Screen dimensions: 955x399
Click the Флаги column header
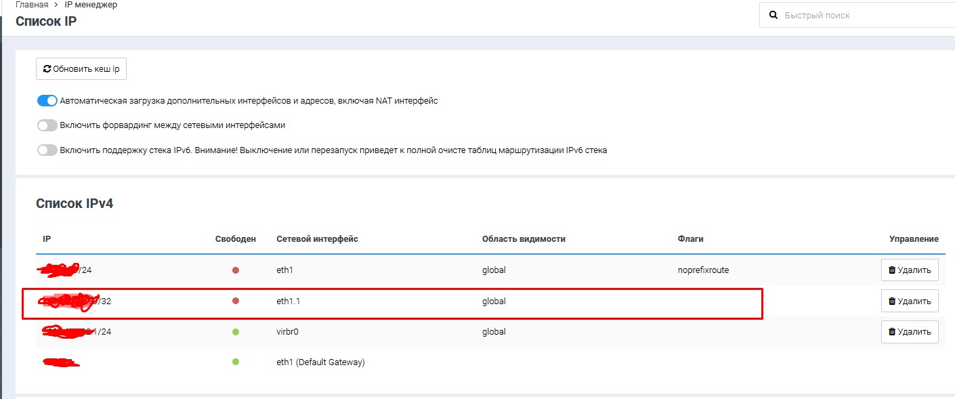[690, 239]
